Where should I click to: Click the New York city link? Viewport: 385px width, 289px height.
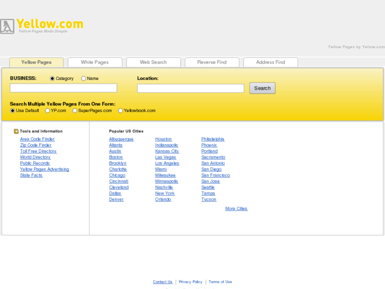click(x=165, y=194)
